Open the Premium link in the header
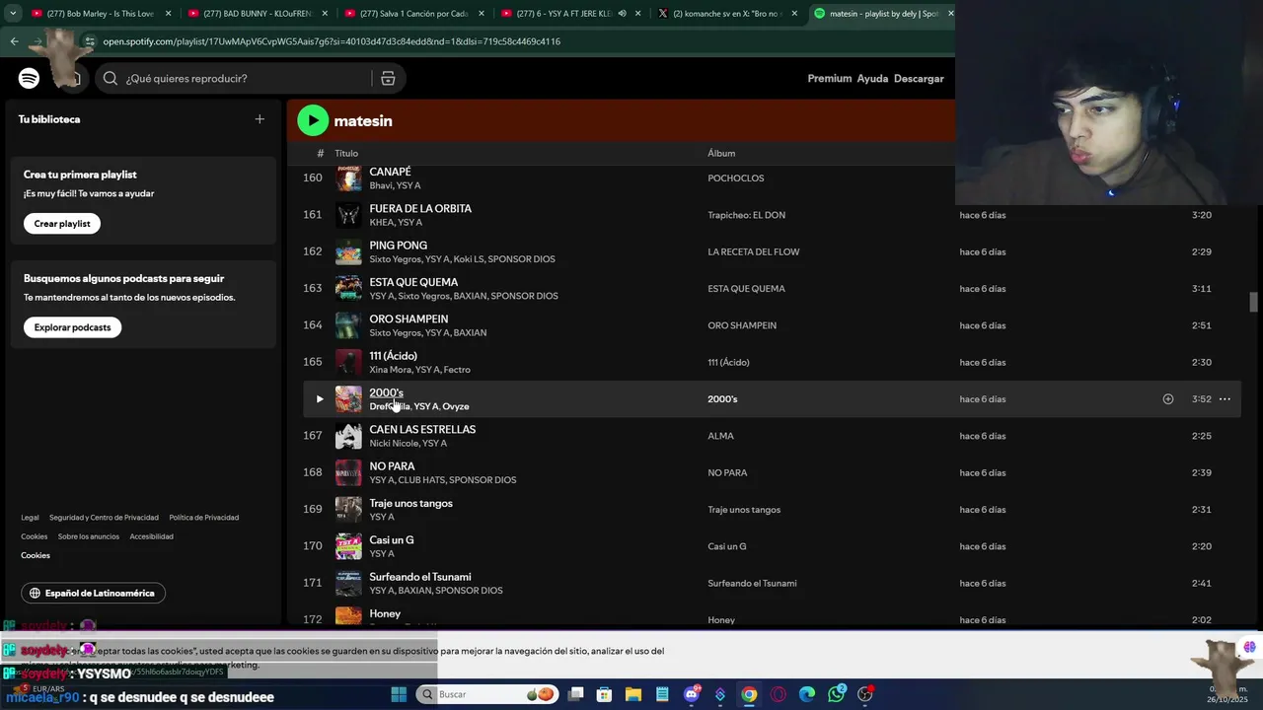Screen dimensions: 1263x710 click(x=829, y=78)
